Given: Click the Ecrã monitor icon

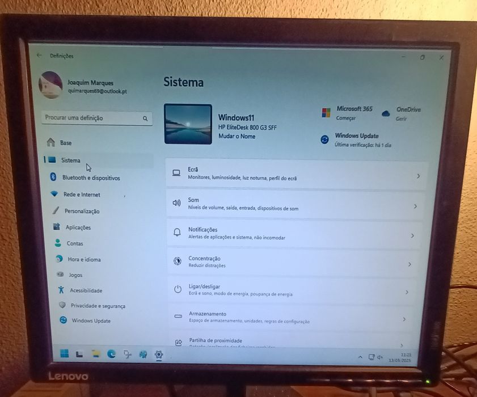Looking at the screenshot, I should pos(176,173).
